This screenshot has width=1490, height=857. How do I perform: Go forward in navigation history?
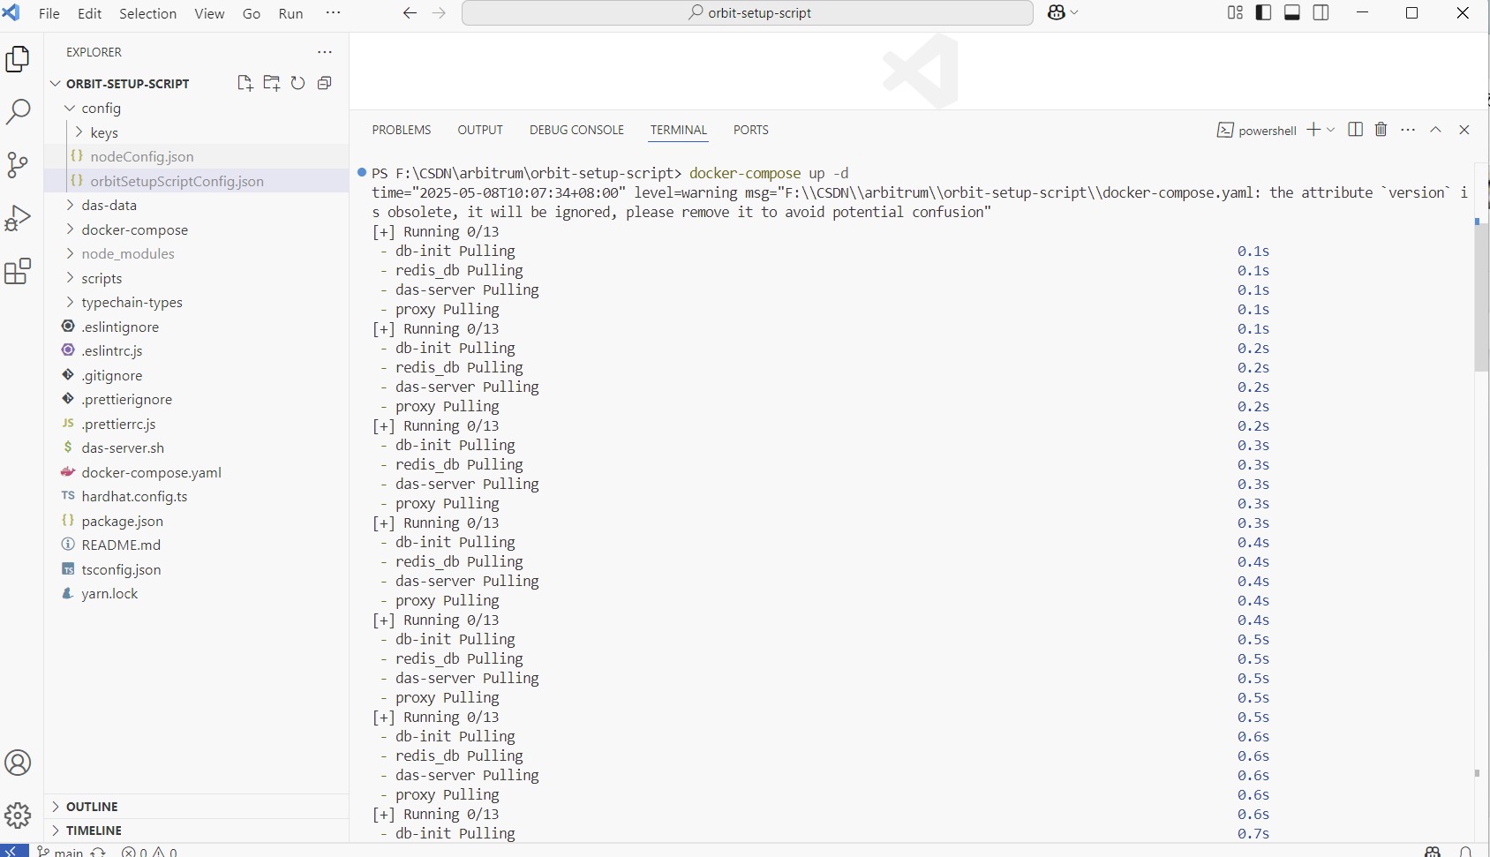click(439, 13)
